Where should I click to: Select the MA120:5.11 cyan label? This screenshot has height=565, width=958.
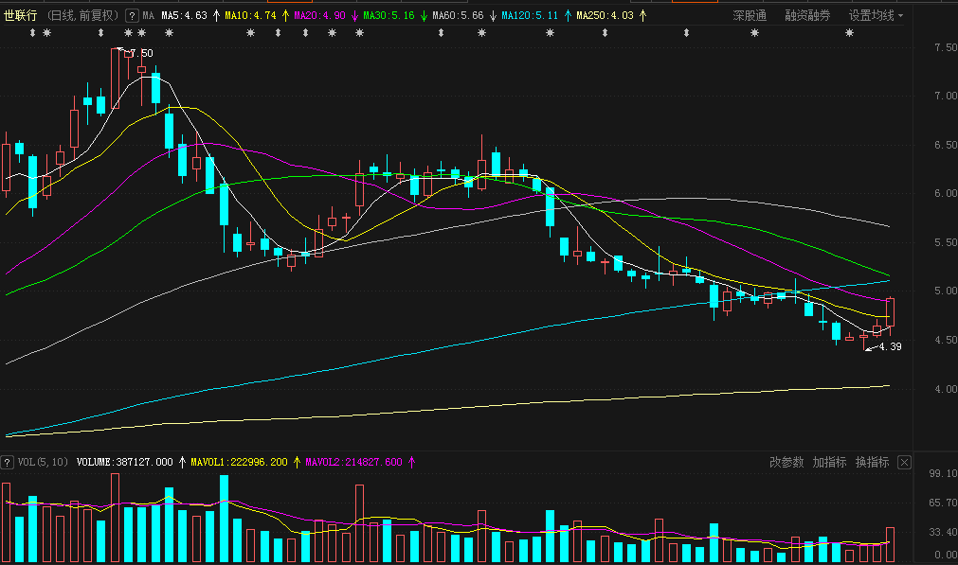tap(530, 16)
